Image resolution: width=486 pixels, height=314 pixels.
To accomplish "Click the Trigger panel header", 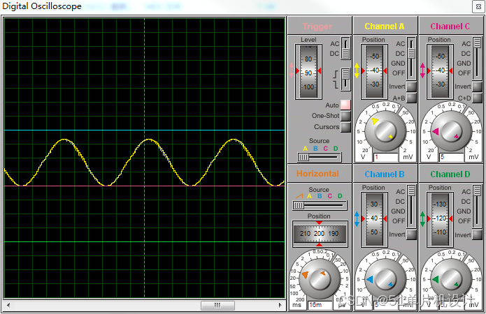I will 320,26.
